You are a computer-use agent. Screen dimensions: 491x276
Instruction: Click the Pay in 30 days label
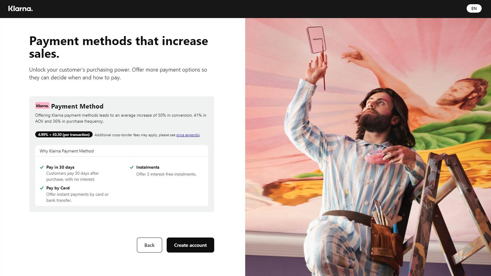pos(60,167)
